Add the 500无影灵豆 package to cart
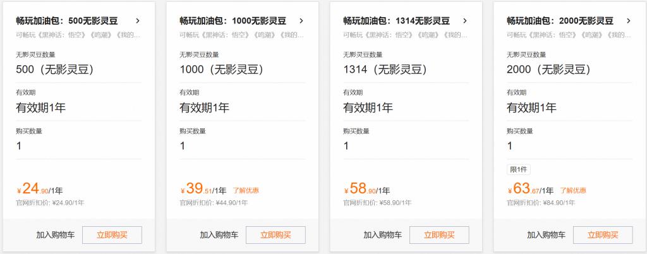This screenshot has height=254, width=647. point(56,235)
